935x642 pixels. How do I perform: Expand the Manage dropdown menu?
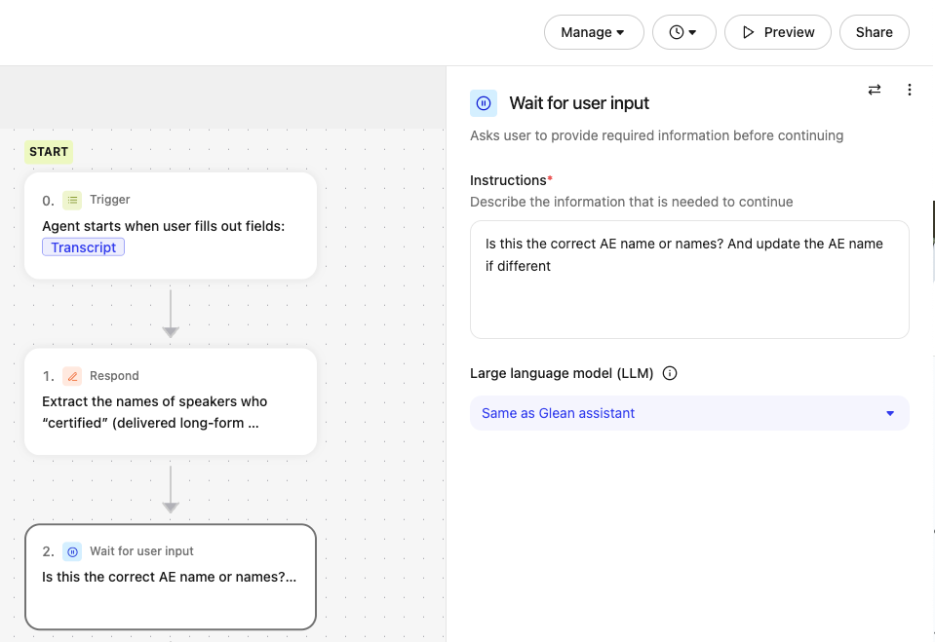click(x=593, y=32)
